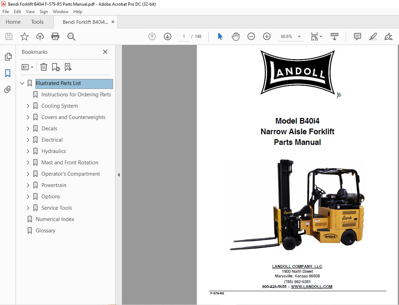Jump to Decals bookmark
The width and height of the screenshot is (399, 305).
(49, 129)
